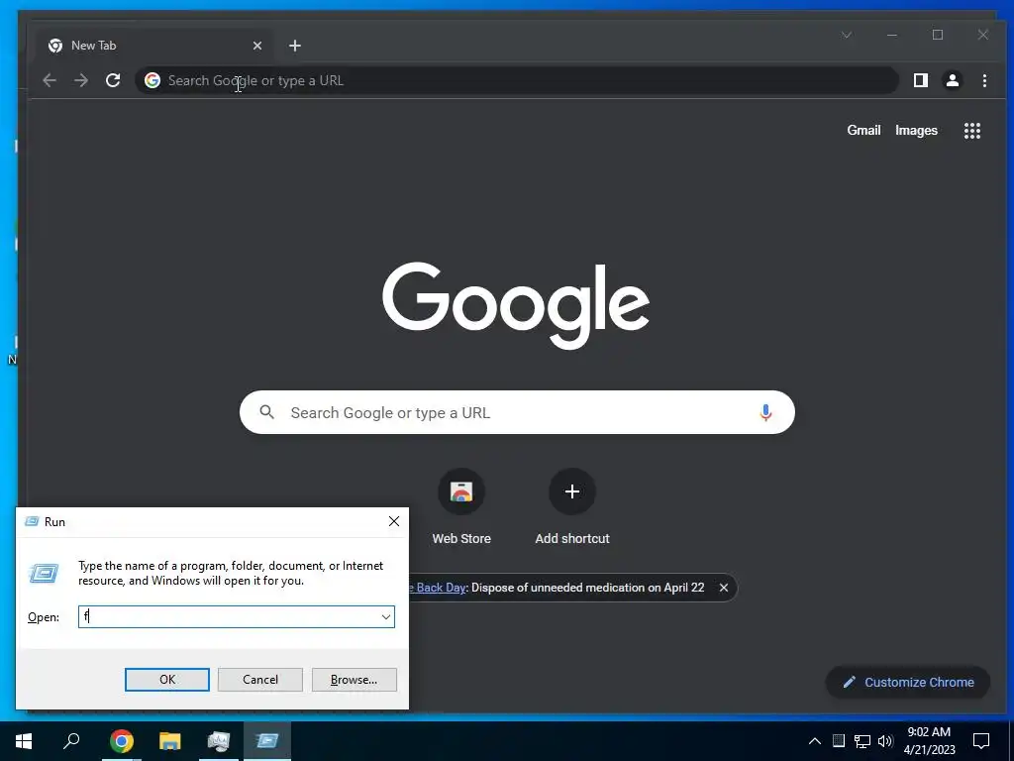Open the Take Back Day link
Image resolution: width=1014 pixels, height=761 pixels.
pyautogui.click(x=437, y=588)
